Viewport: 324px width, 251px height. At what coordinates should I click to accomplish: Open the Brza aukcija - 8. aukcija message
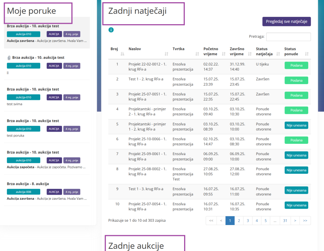pos(28,184)
